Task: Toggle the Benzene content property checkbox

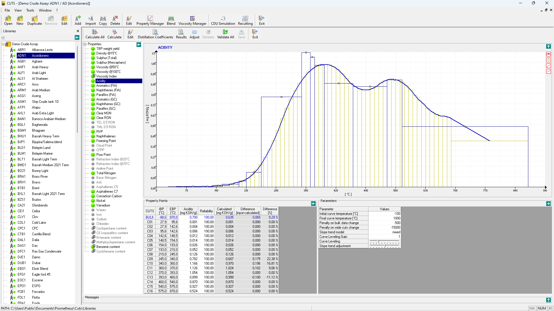Action: [94, 246]
